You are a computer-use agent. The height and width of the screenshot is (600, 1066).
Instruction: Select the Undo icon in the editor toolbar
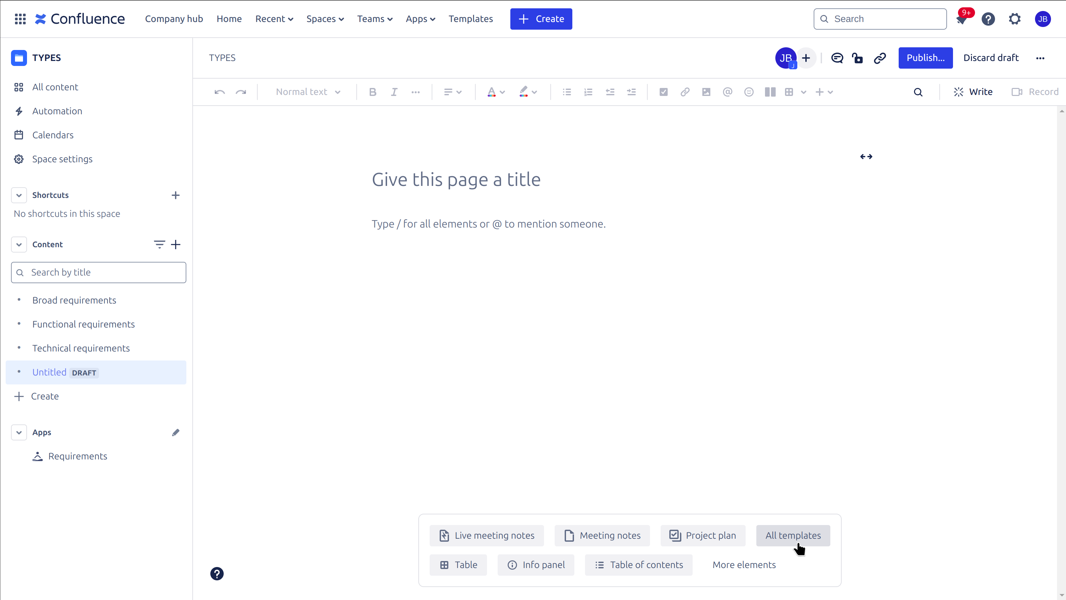point(219,92)
